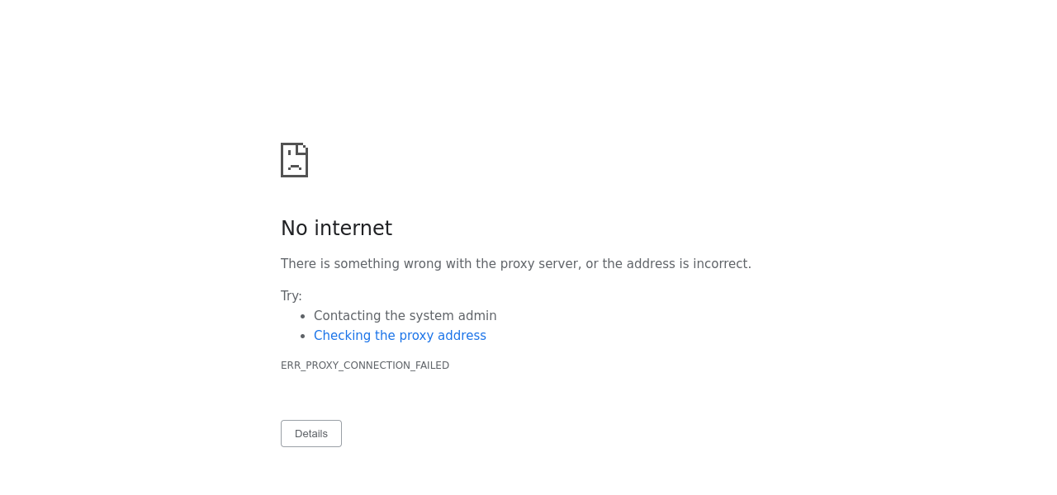Open the Details button
This screenshot has height=495, width=1057.
click(311, 434)
